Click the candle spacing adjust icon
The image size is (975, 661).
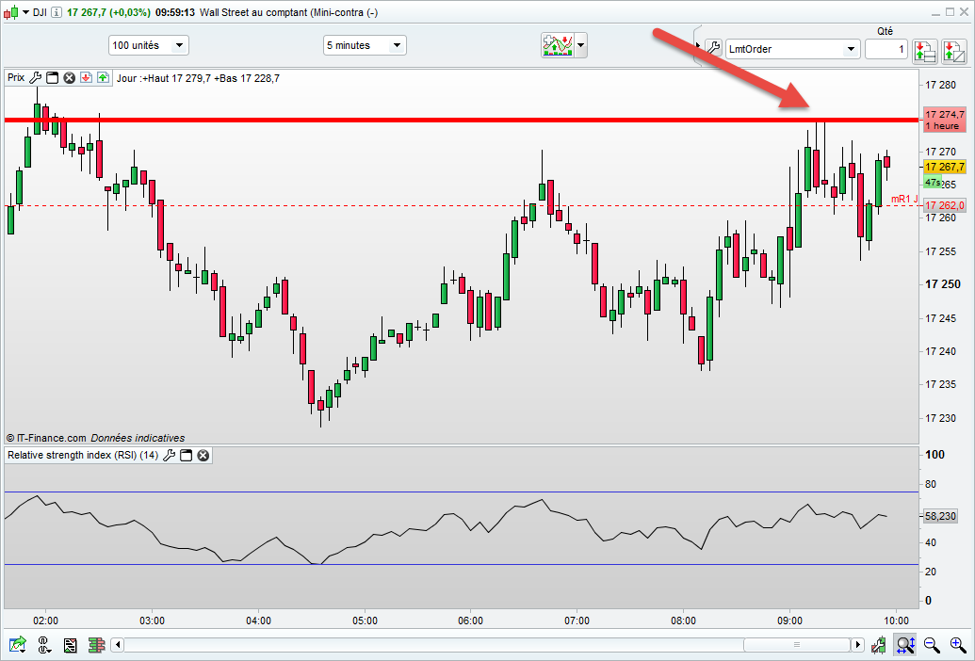pos(879,645)
